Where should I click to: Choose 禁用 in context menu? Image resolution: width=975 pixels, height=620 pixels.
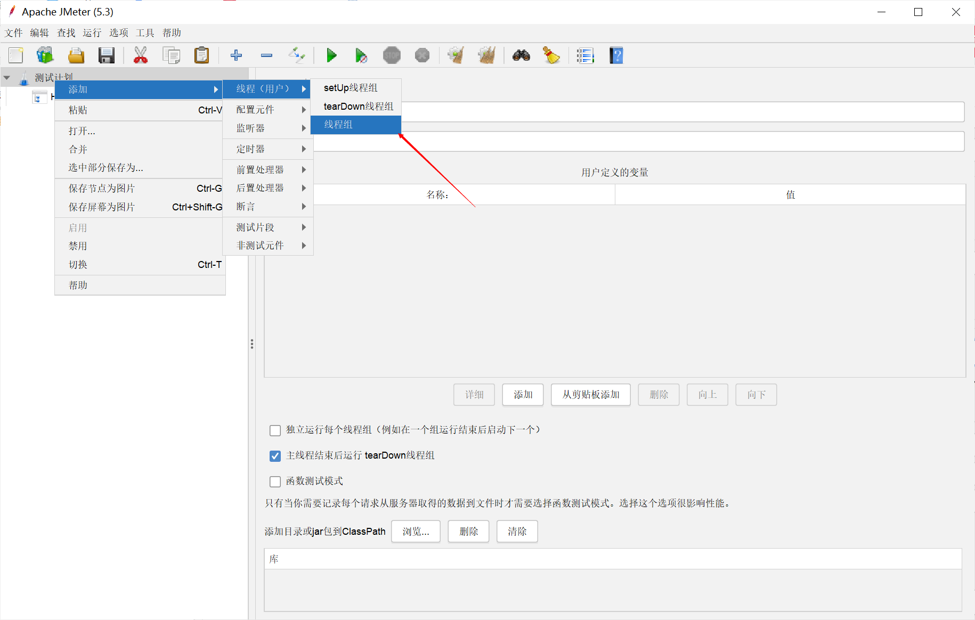pos(140,246)
